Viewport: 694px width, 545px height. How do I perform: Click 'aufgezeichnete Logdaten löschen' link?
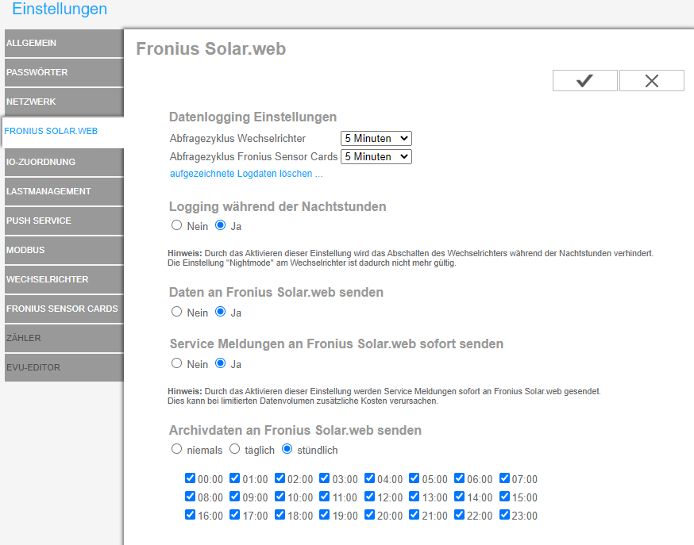point(246,174)
